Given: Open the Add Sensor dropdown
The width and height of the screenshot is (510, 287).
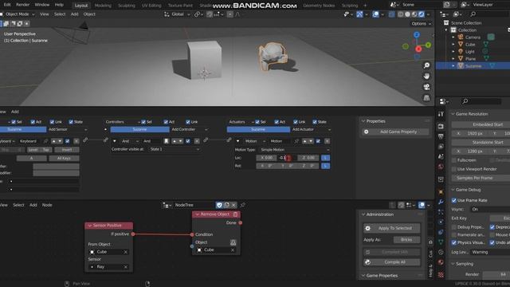Looking at the screenshot, I should pos(68,129).
